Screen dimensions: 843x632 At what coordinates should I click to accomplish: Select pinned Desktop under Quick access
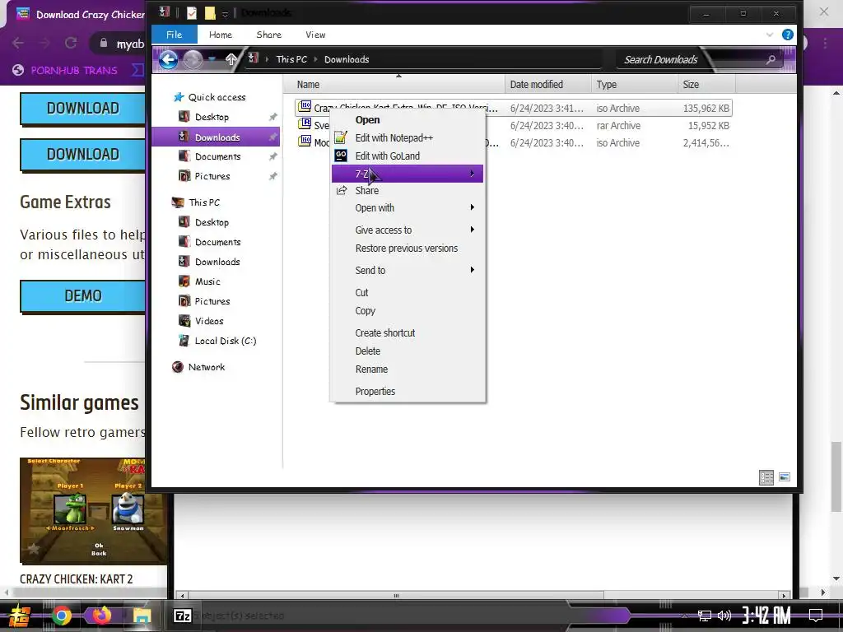[212, 117]
